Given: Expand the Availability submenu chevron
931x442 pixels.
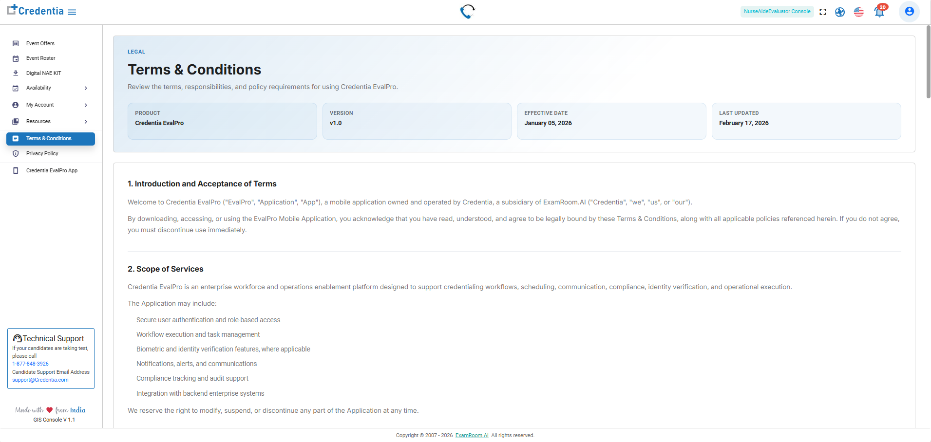Looking at the screenshot, I should (x=86, y=88).
